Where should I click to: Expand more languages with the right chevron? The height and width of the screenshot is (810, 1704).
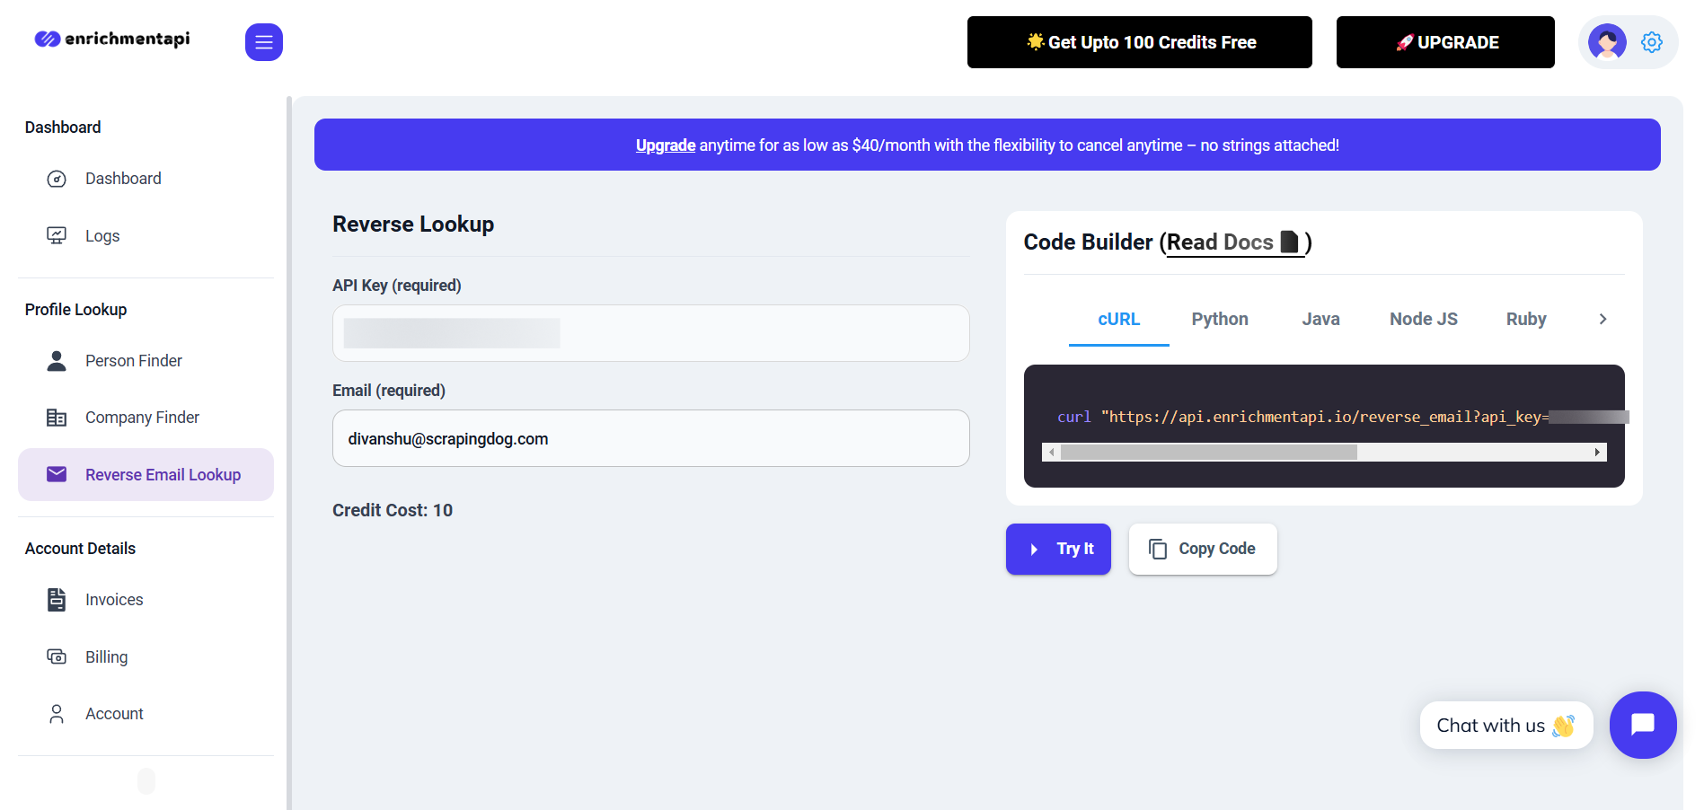[1602, 319]
